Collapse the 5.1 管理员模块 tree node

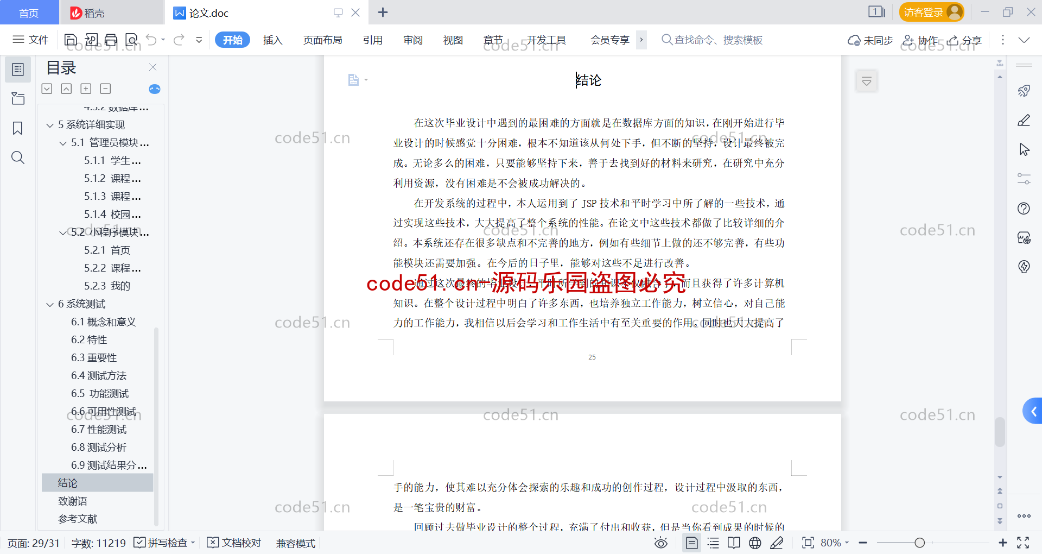click(x=63, y=143)
